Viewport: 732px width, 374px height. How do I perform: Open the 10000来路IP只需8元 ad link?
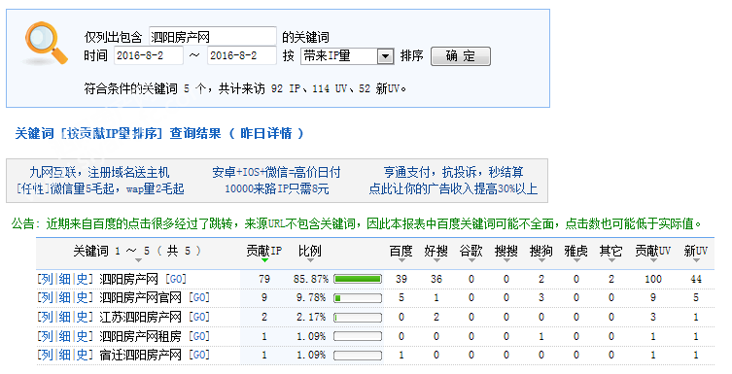coord(277,188)
